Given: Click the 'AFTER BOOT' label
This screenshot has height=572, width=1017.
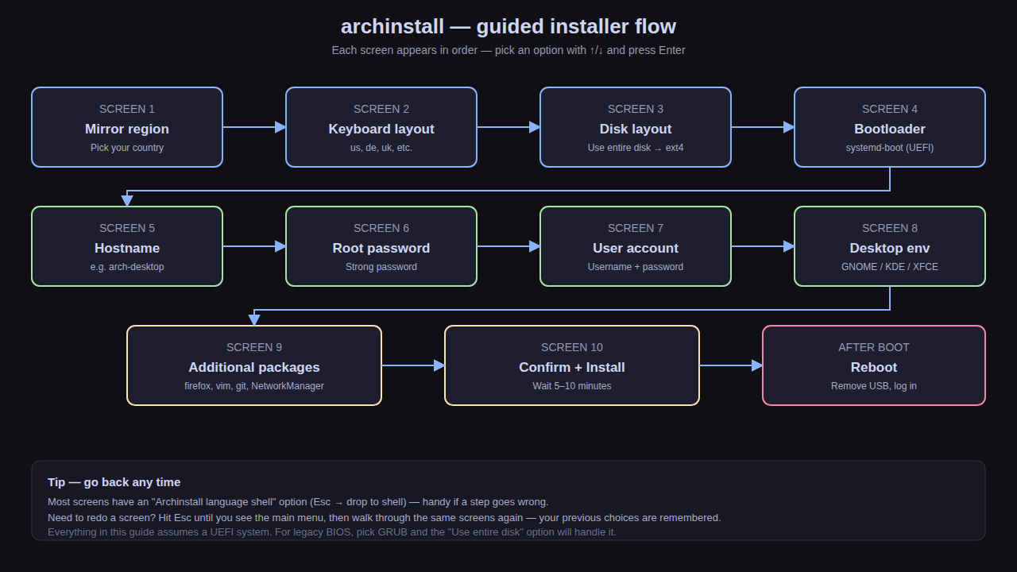Looking at the screenshot, I should (x=874, y=347).
